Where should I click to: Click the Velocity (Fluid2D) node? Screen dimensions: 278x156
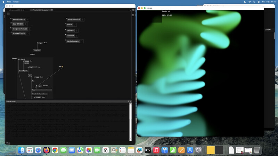[18, 19]
